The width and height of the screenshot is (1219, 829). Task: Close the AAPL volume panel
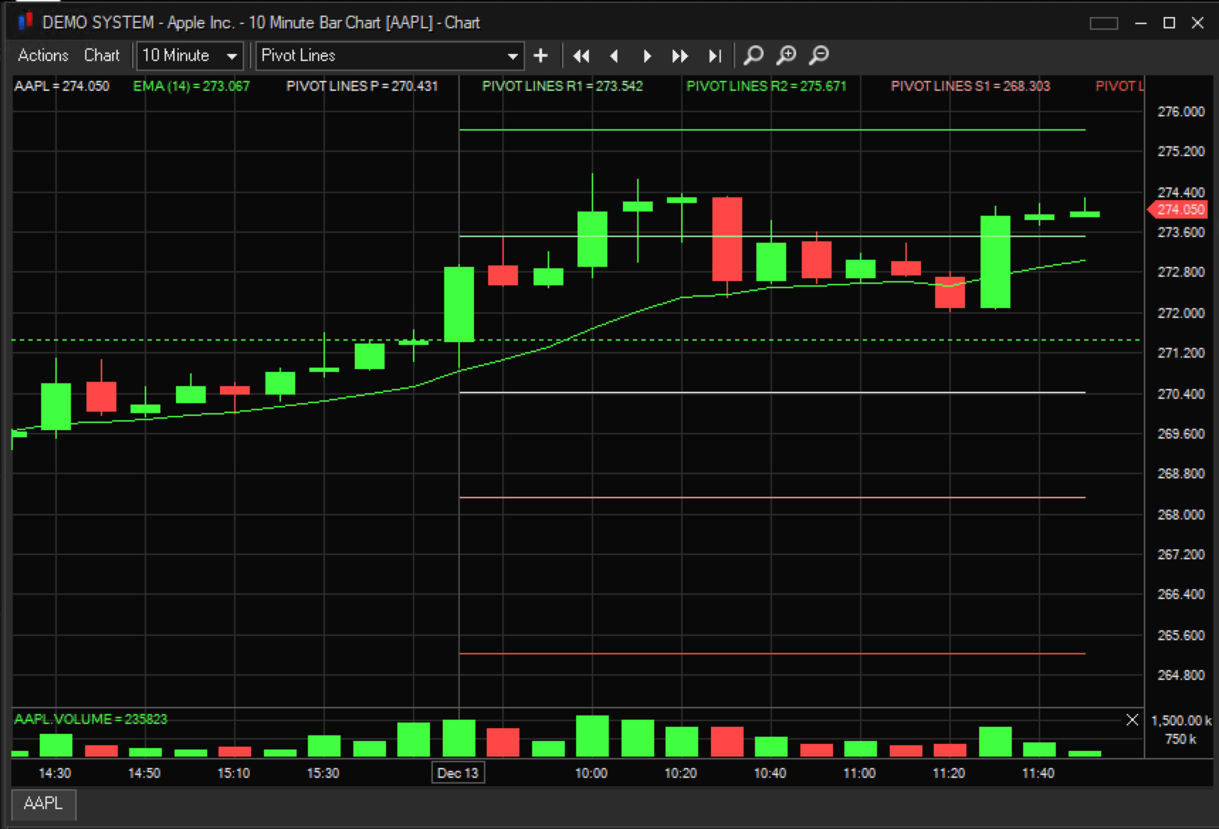(1132, 720)
